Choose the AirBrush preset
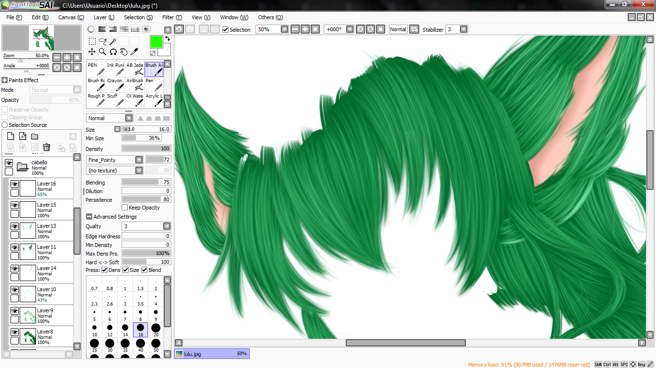This screenshot has width=656, height=369. coord(134,85)
